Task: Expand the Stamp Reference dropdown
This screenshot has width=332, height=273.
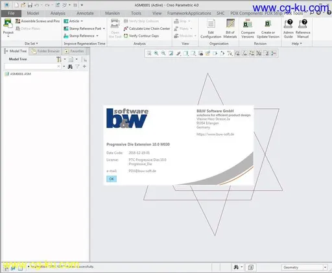Action: [x=97, y=36]
